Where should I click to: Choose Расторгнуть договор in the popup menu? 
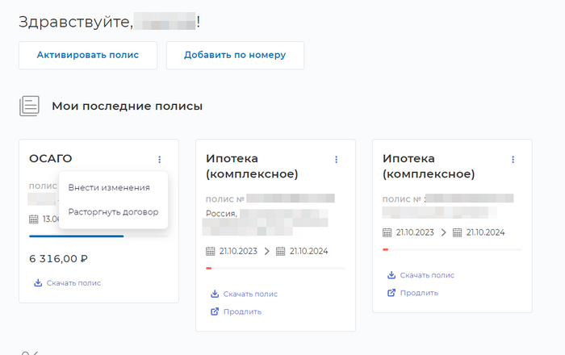113,212
